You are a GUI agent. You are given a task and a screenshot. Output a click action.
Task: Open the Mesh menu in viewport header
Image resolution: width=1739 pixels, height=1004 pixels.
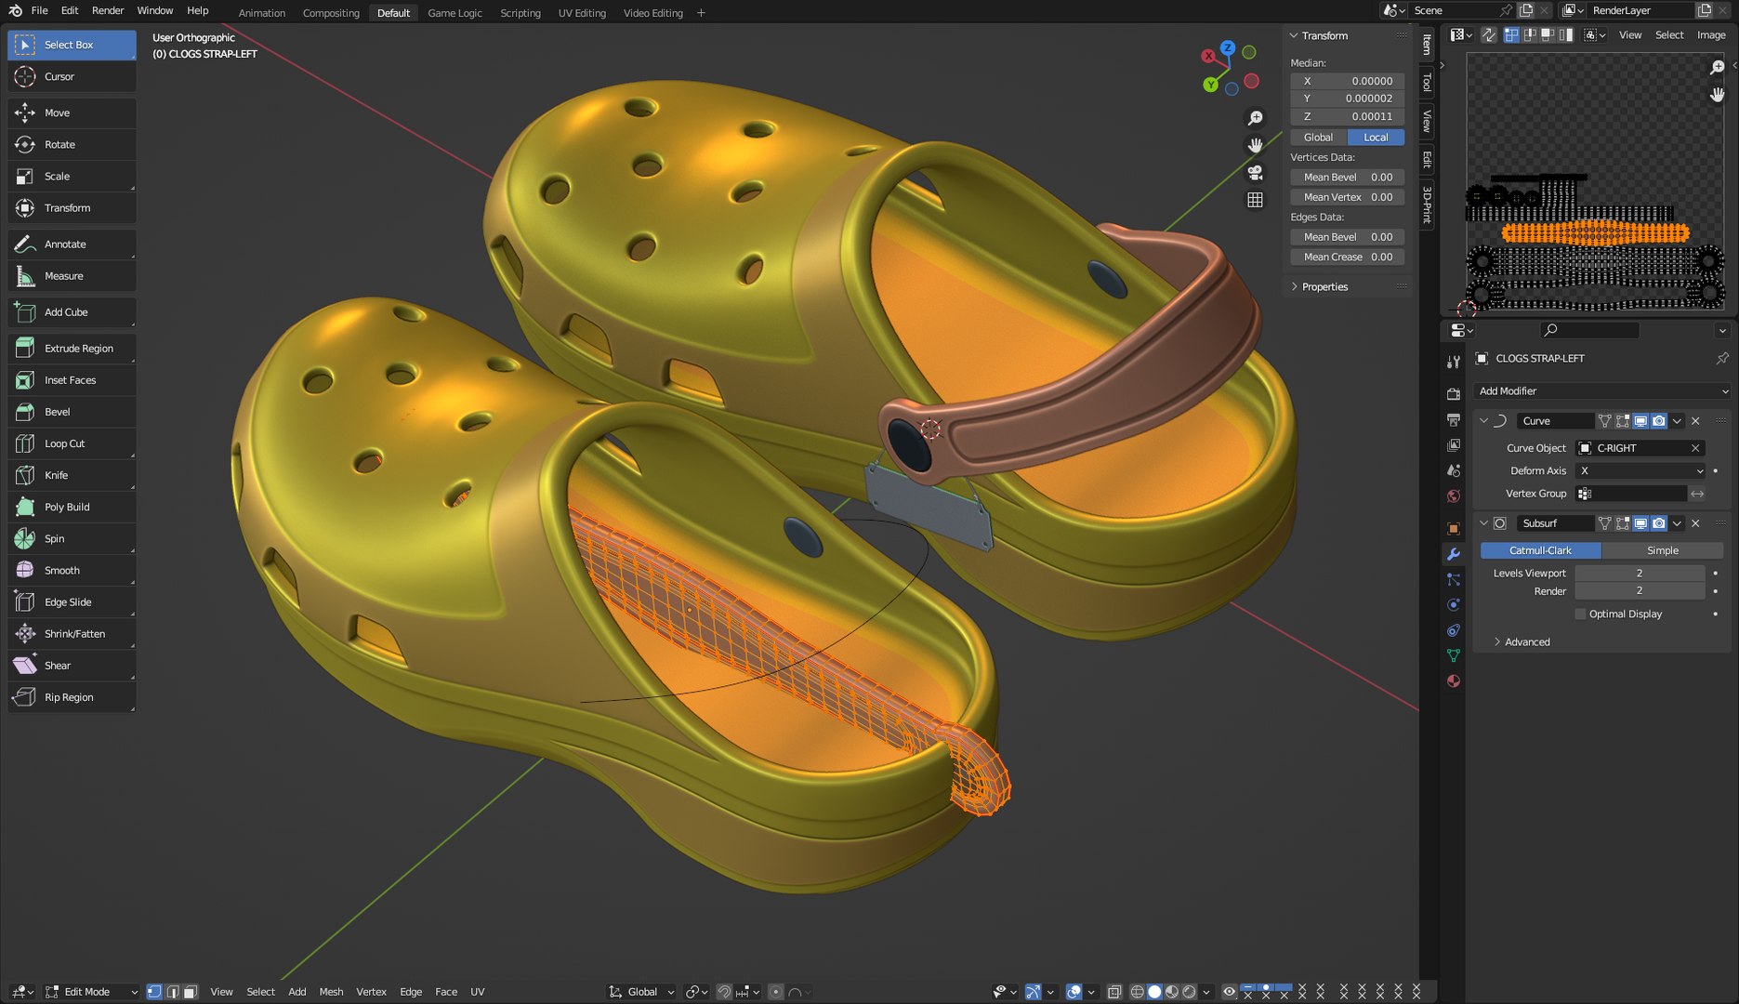pyautogui.click(x=331, y=992)
